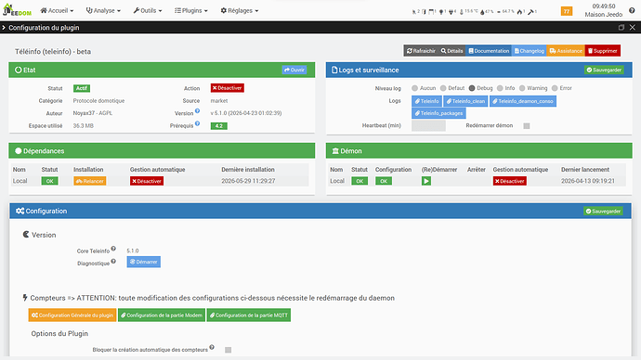Select Defaut log level
Viewport: 641px width, 360px height.
pyautogui.click(x=443, y=88)
